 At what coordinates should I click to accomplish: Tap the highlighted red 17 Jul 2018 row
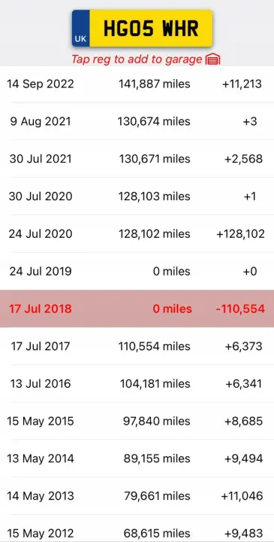(137, 309)
